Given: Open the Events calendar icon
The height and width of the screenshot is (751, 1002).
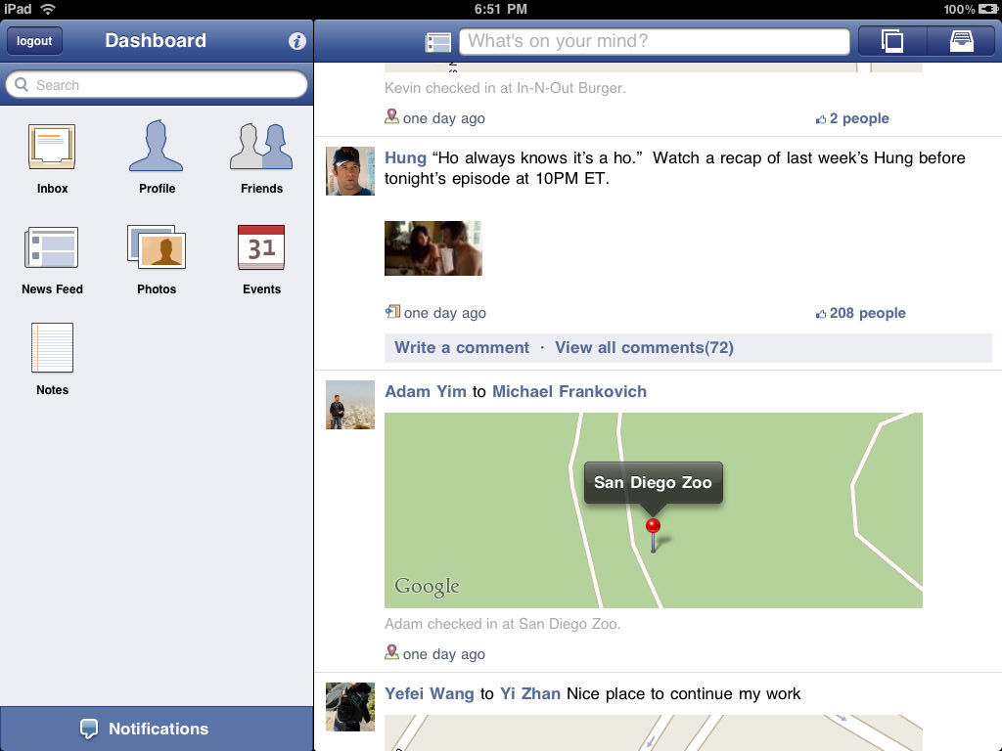Looking at the screenshot, I should pos(261,247).
